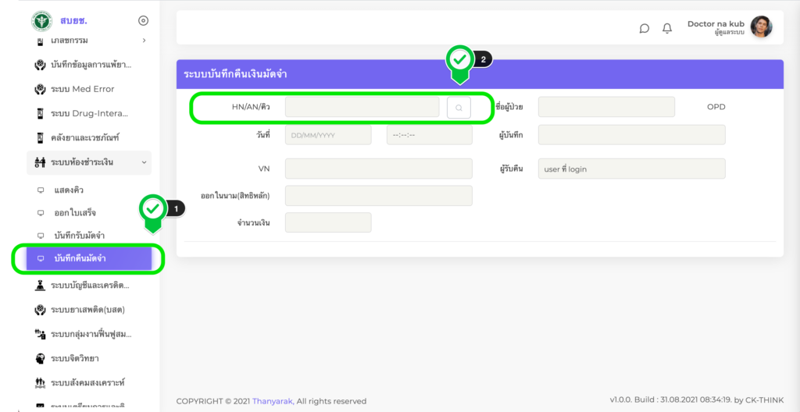Click the search icon beside HN/AN/คิว field

(x=459, y=108)
